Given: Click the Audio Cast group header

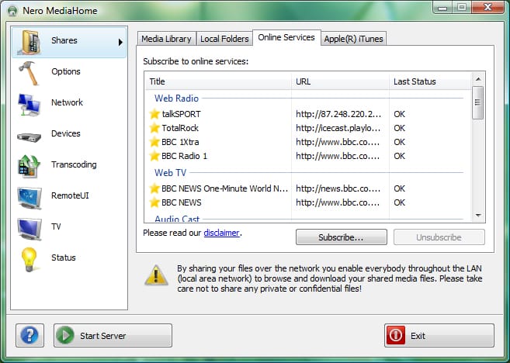Looking at the screenshot, I should [177, 219].
